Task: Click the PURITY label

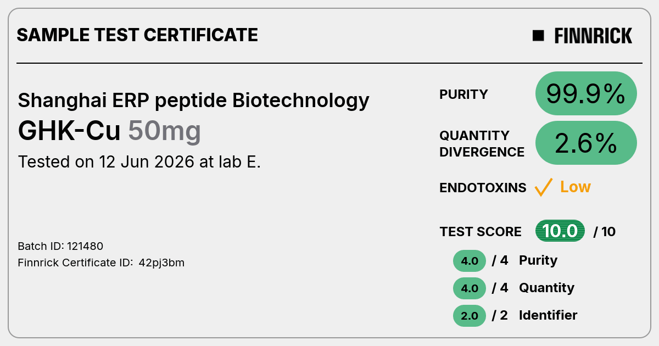Action: [x=463, y=94]
